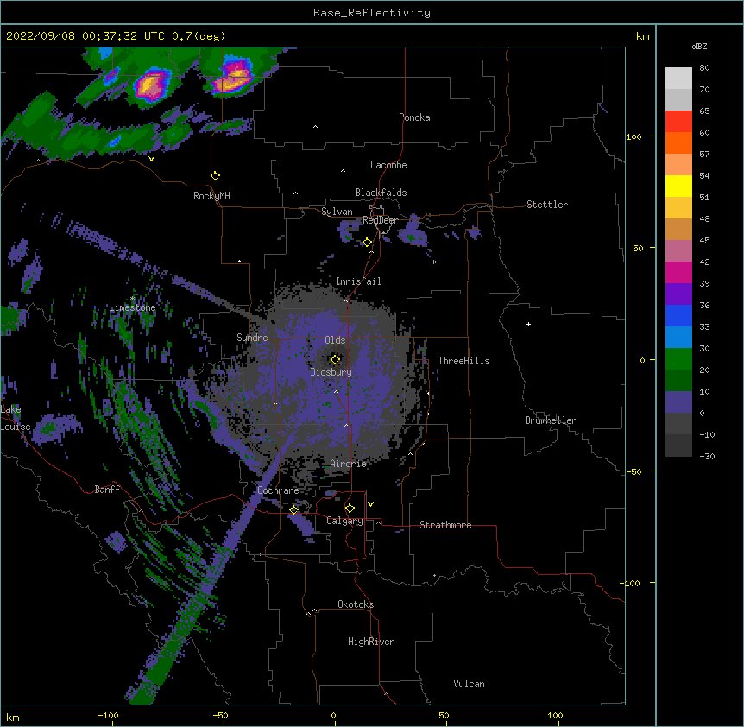
Task: Click the Lacombe city label
Action: point(388,165)
